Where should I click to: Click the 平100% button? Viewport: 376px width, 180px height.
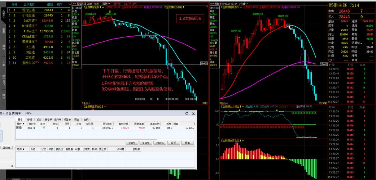[x=160, y=143]
